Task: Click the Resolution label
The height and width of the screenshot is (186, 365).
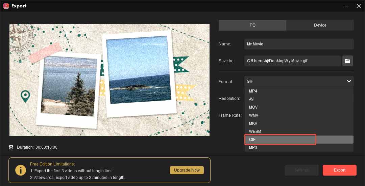Action: tap(229, 99)
